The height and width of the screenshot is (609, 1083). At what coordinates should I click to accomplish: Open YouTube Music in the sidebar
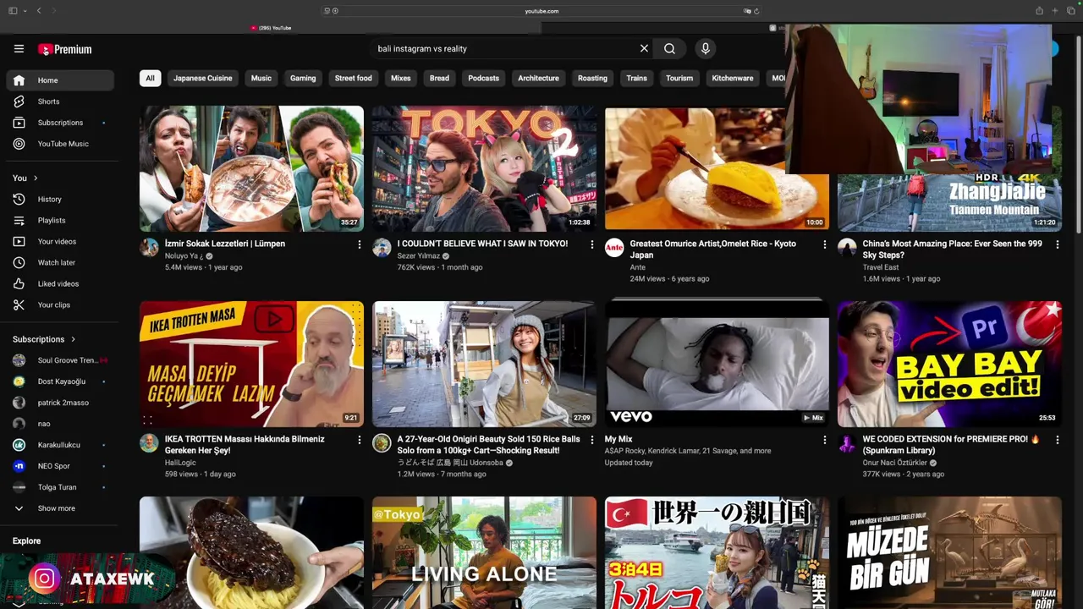(x=60, y=144)
